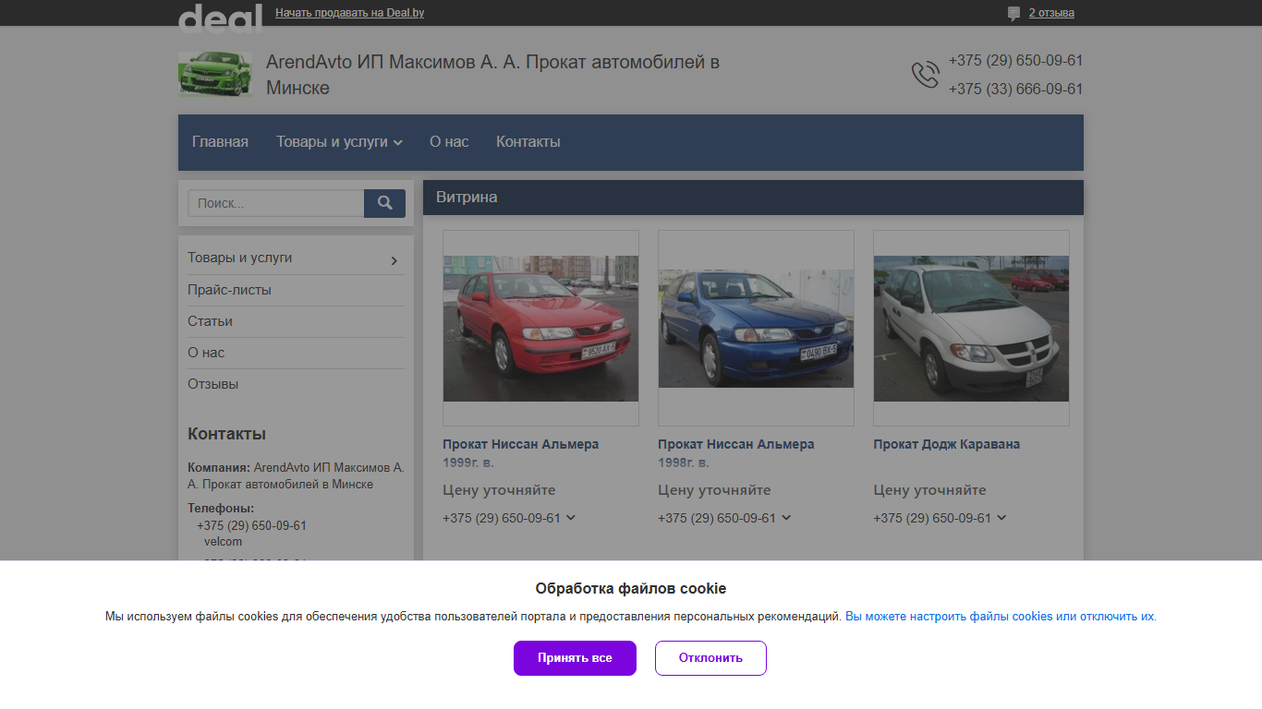Viewport: 1262px width, 709px height.
Task: Open Контакты in navigation bar
Action: (528, 142)
